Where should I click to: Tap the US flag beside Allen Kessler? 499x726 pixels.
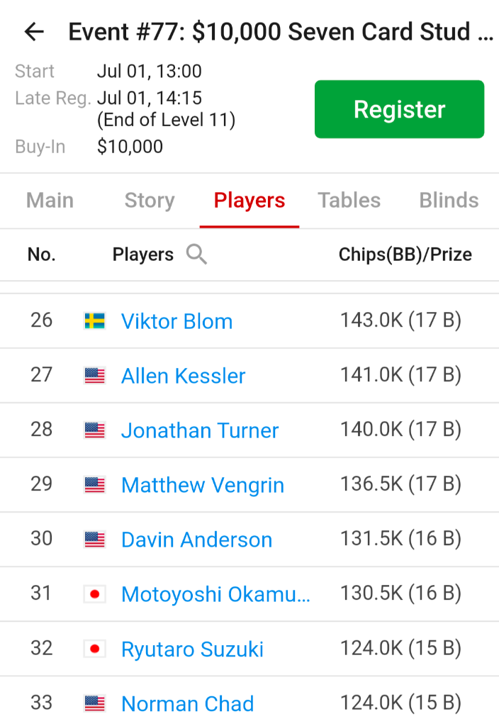tap(94, 376)
